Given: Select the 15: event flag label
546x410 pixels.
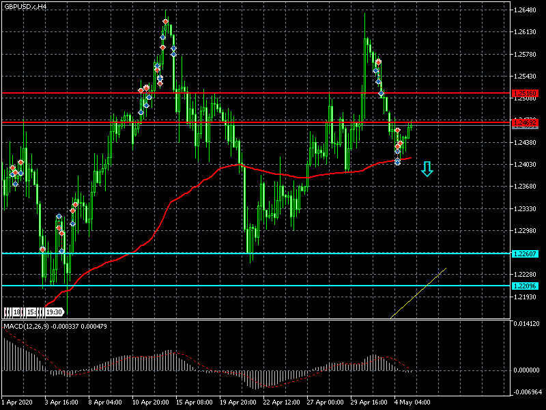Looking at the screenshot, I should click(32, 312).
